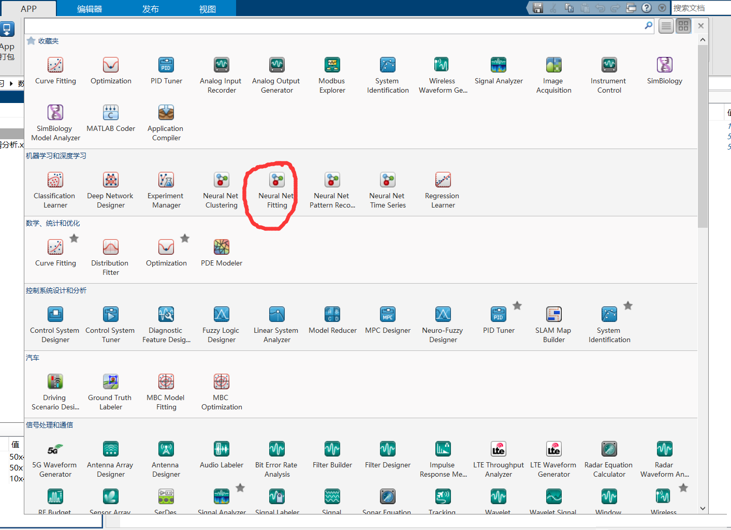Open Ground Truth Labeler

coord(110,392)
